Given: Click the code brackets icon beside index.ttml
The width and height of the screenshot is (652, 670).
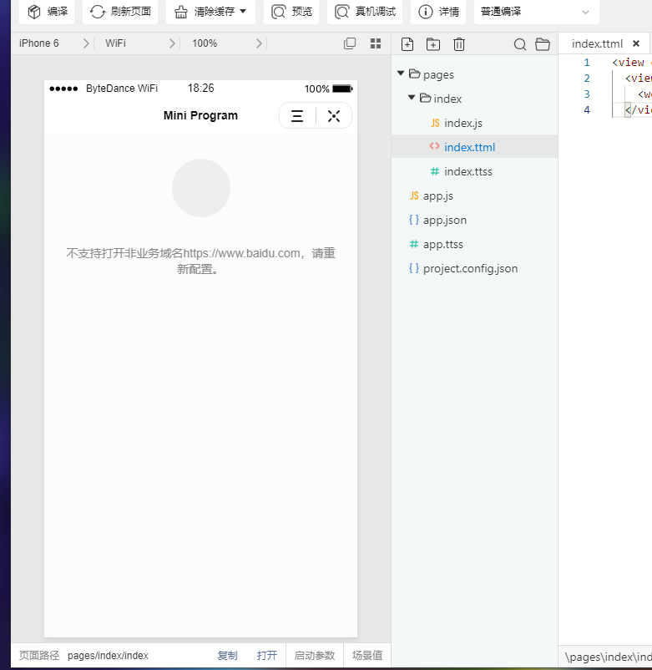Looking at the screenshot, I should 434,146.
